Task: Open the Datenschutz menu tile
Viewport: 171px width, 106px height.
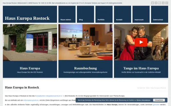Action: coord(160,14)
